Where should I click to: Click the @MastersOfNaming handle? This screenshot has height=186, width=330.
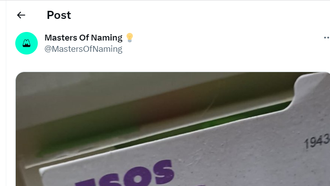[83, 49]
